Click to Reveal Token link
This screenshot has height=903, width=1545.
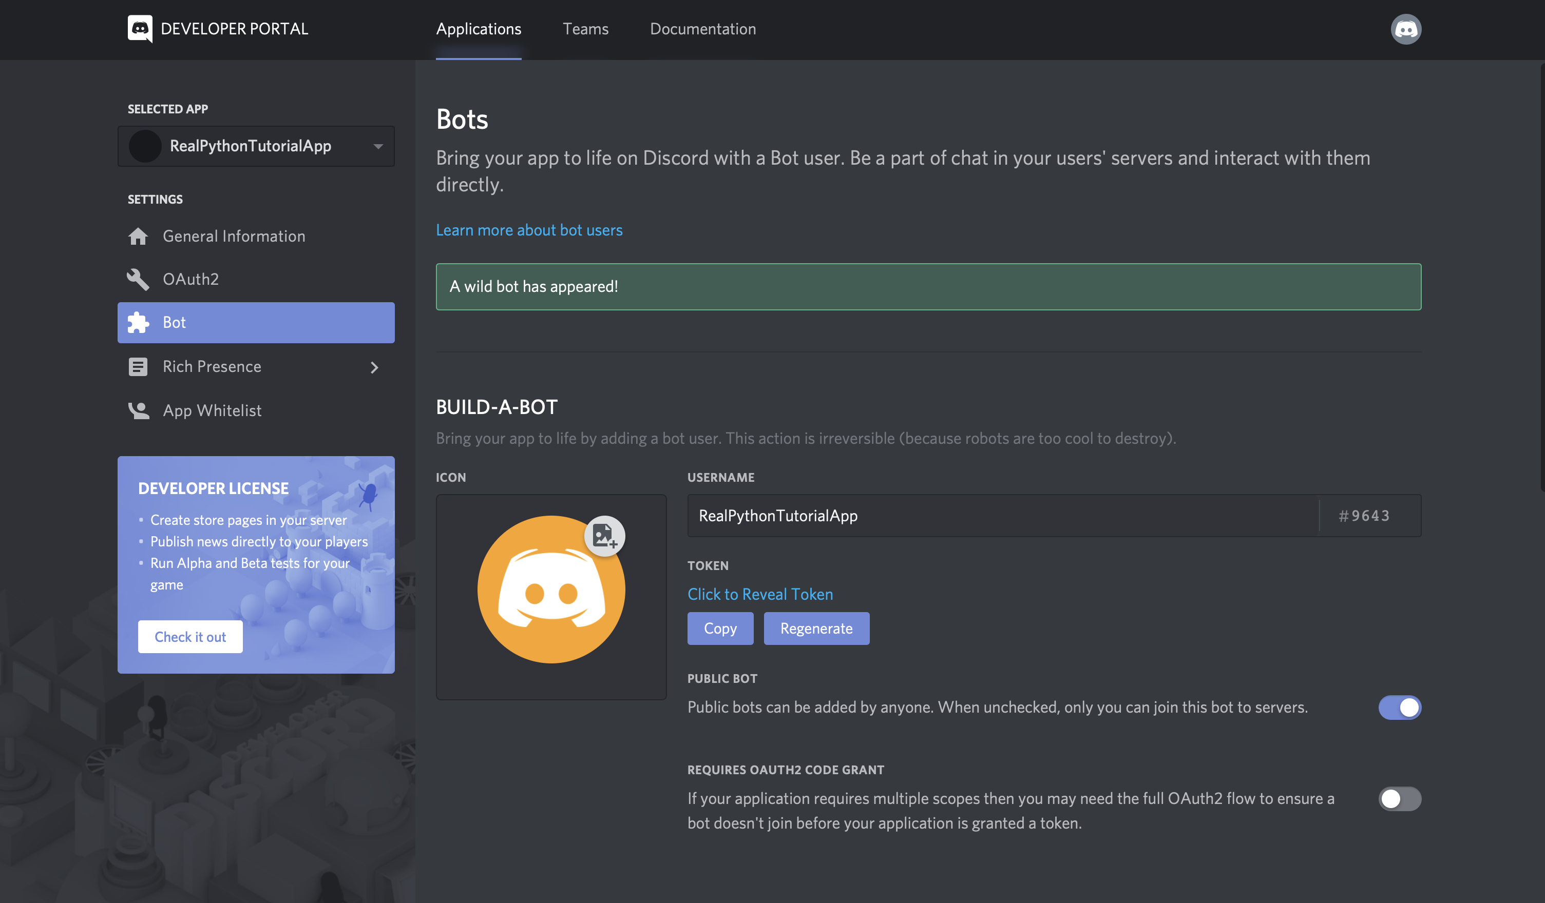tap(758, 594)
